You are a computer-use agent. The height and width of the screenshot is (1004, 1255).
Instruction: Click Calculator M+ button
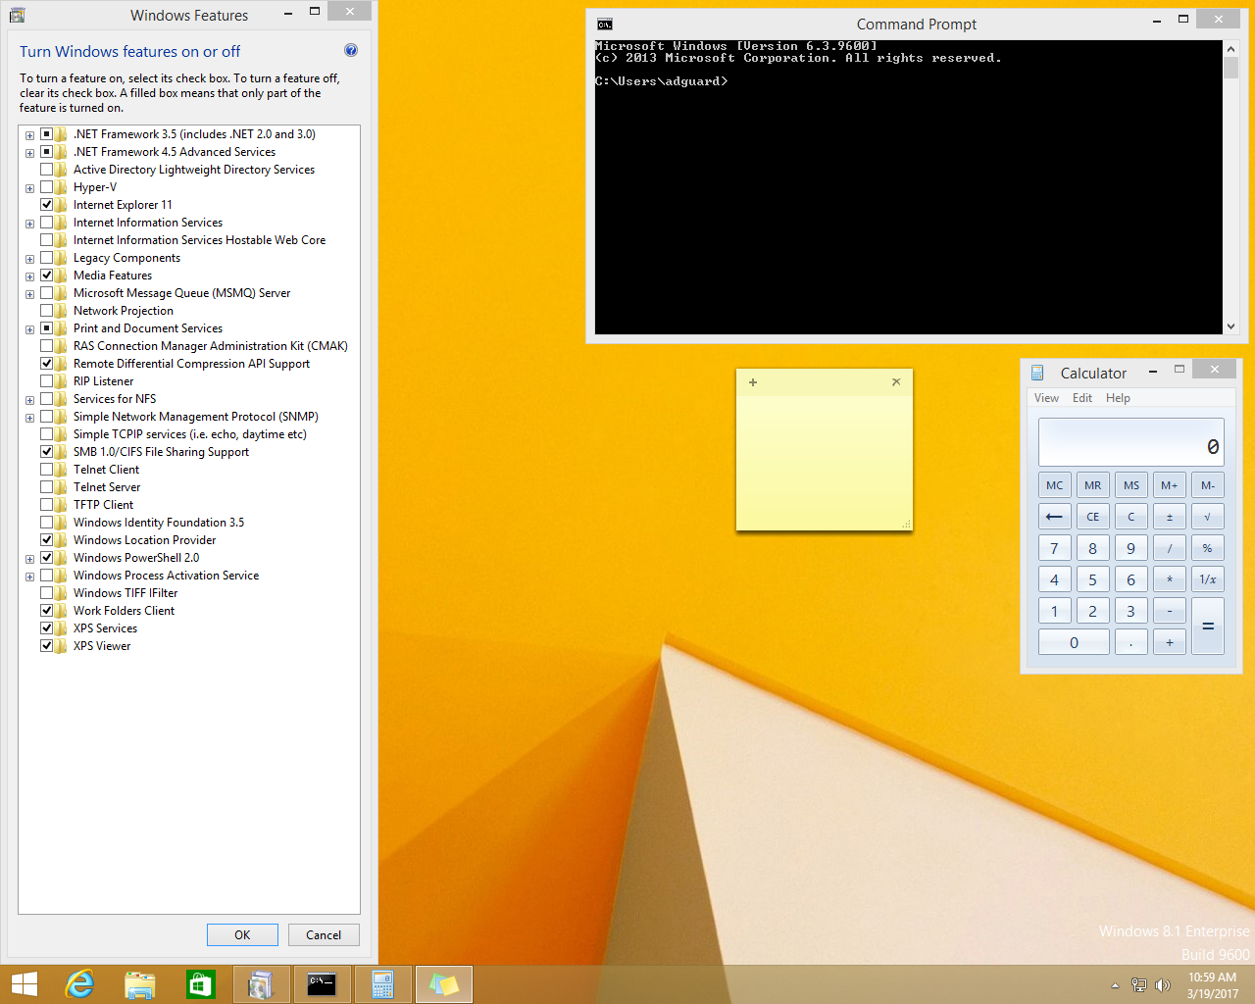1170,485
